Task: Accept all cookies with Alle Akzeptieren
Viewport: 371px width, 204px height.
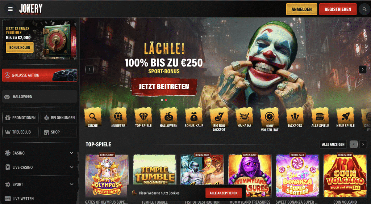Action: (x=224, y=193)
